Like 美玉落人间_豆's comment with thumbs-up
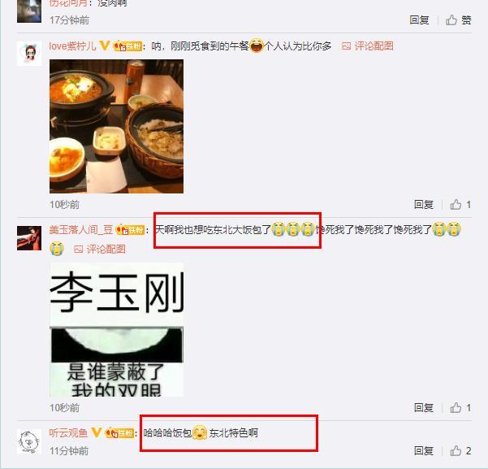488x469 pixels. coord(460,407)
